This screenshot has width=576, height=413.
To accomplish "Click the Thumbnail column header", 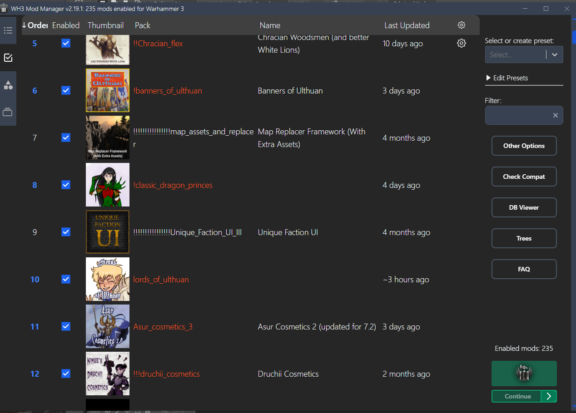I will 105,25.
